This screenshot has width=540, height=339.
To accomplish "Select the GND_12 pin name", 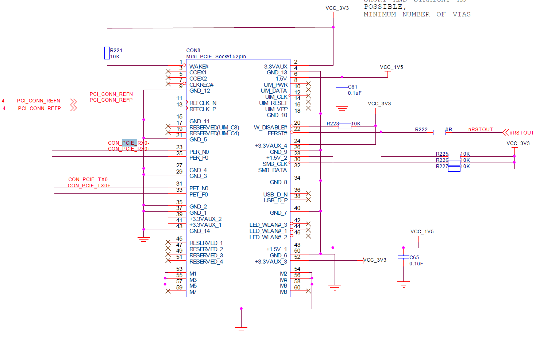I will pyautogui.click(x=200, y=91).
